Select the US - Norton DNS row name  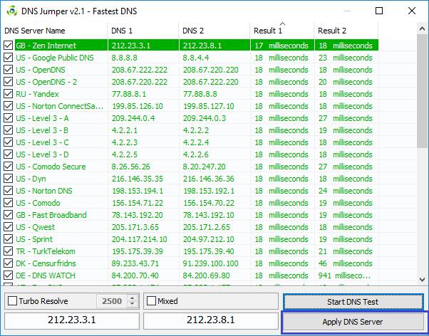44,191
